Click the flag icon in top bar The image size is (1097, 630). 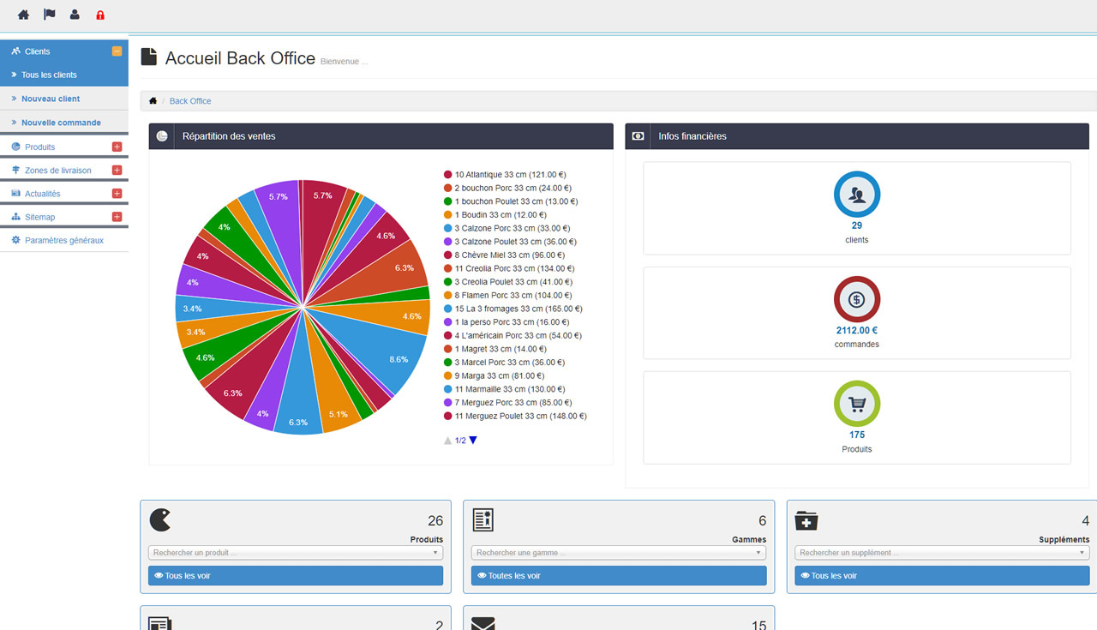(49, 15)
